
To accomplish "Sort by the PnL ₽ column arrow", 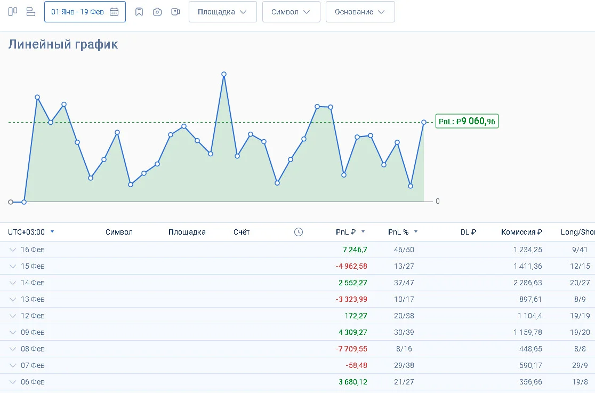I will click(363, 231).
